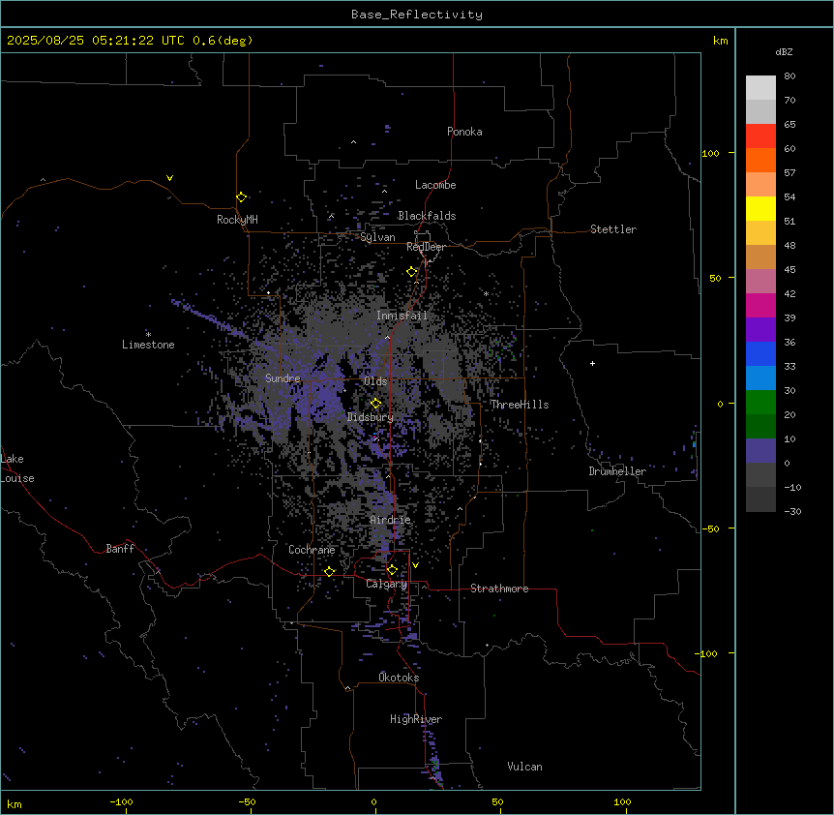This screenshot has width=834, height=815.
Task: Click the Limestone label
Action: point(148,345)
